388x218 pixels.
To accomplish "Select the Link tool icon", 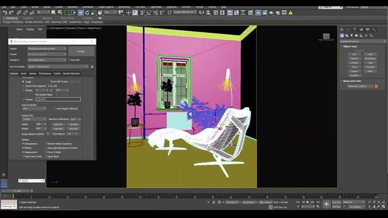I will tap(19, 13).
